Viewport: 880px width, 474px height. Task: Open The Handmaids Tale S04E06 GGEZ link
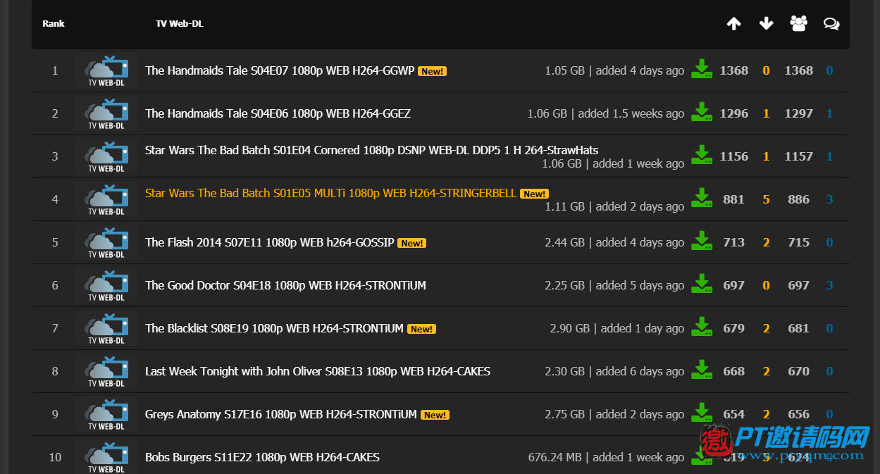tap(278, 113)
